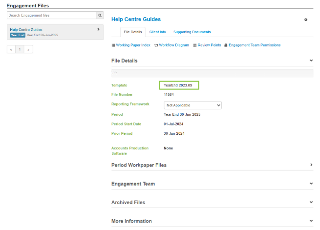The height and width of the screenshot is (230, 320).
Task: Open the settings gear icon
Action: pyautogui.click(x=306, y=20)
